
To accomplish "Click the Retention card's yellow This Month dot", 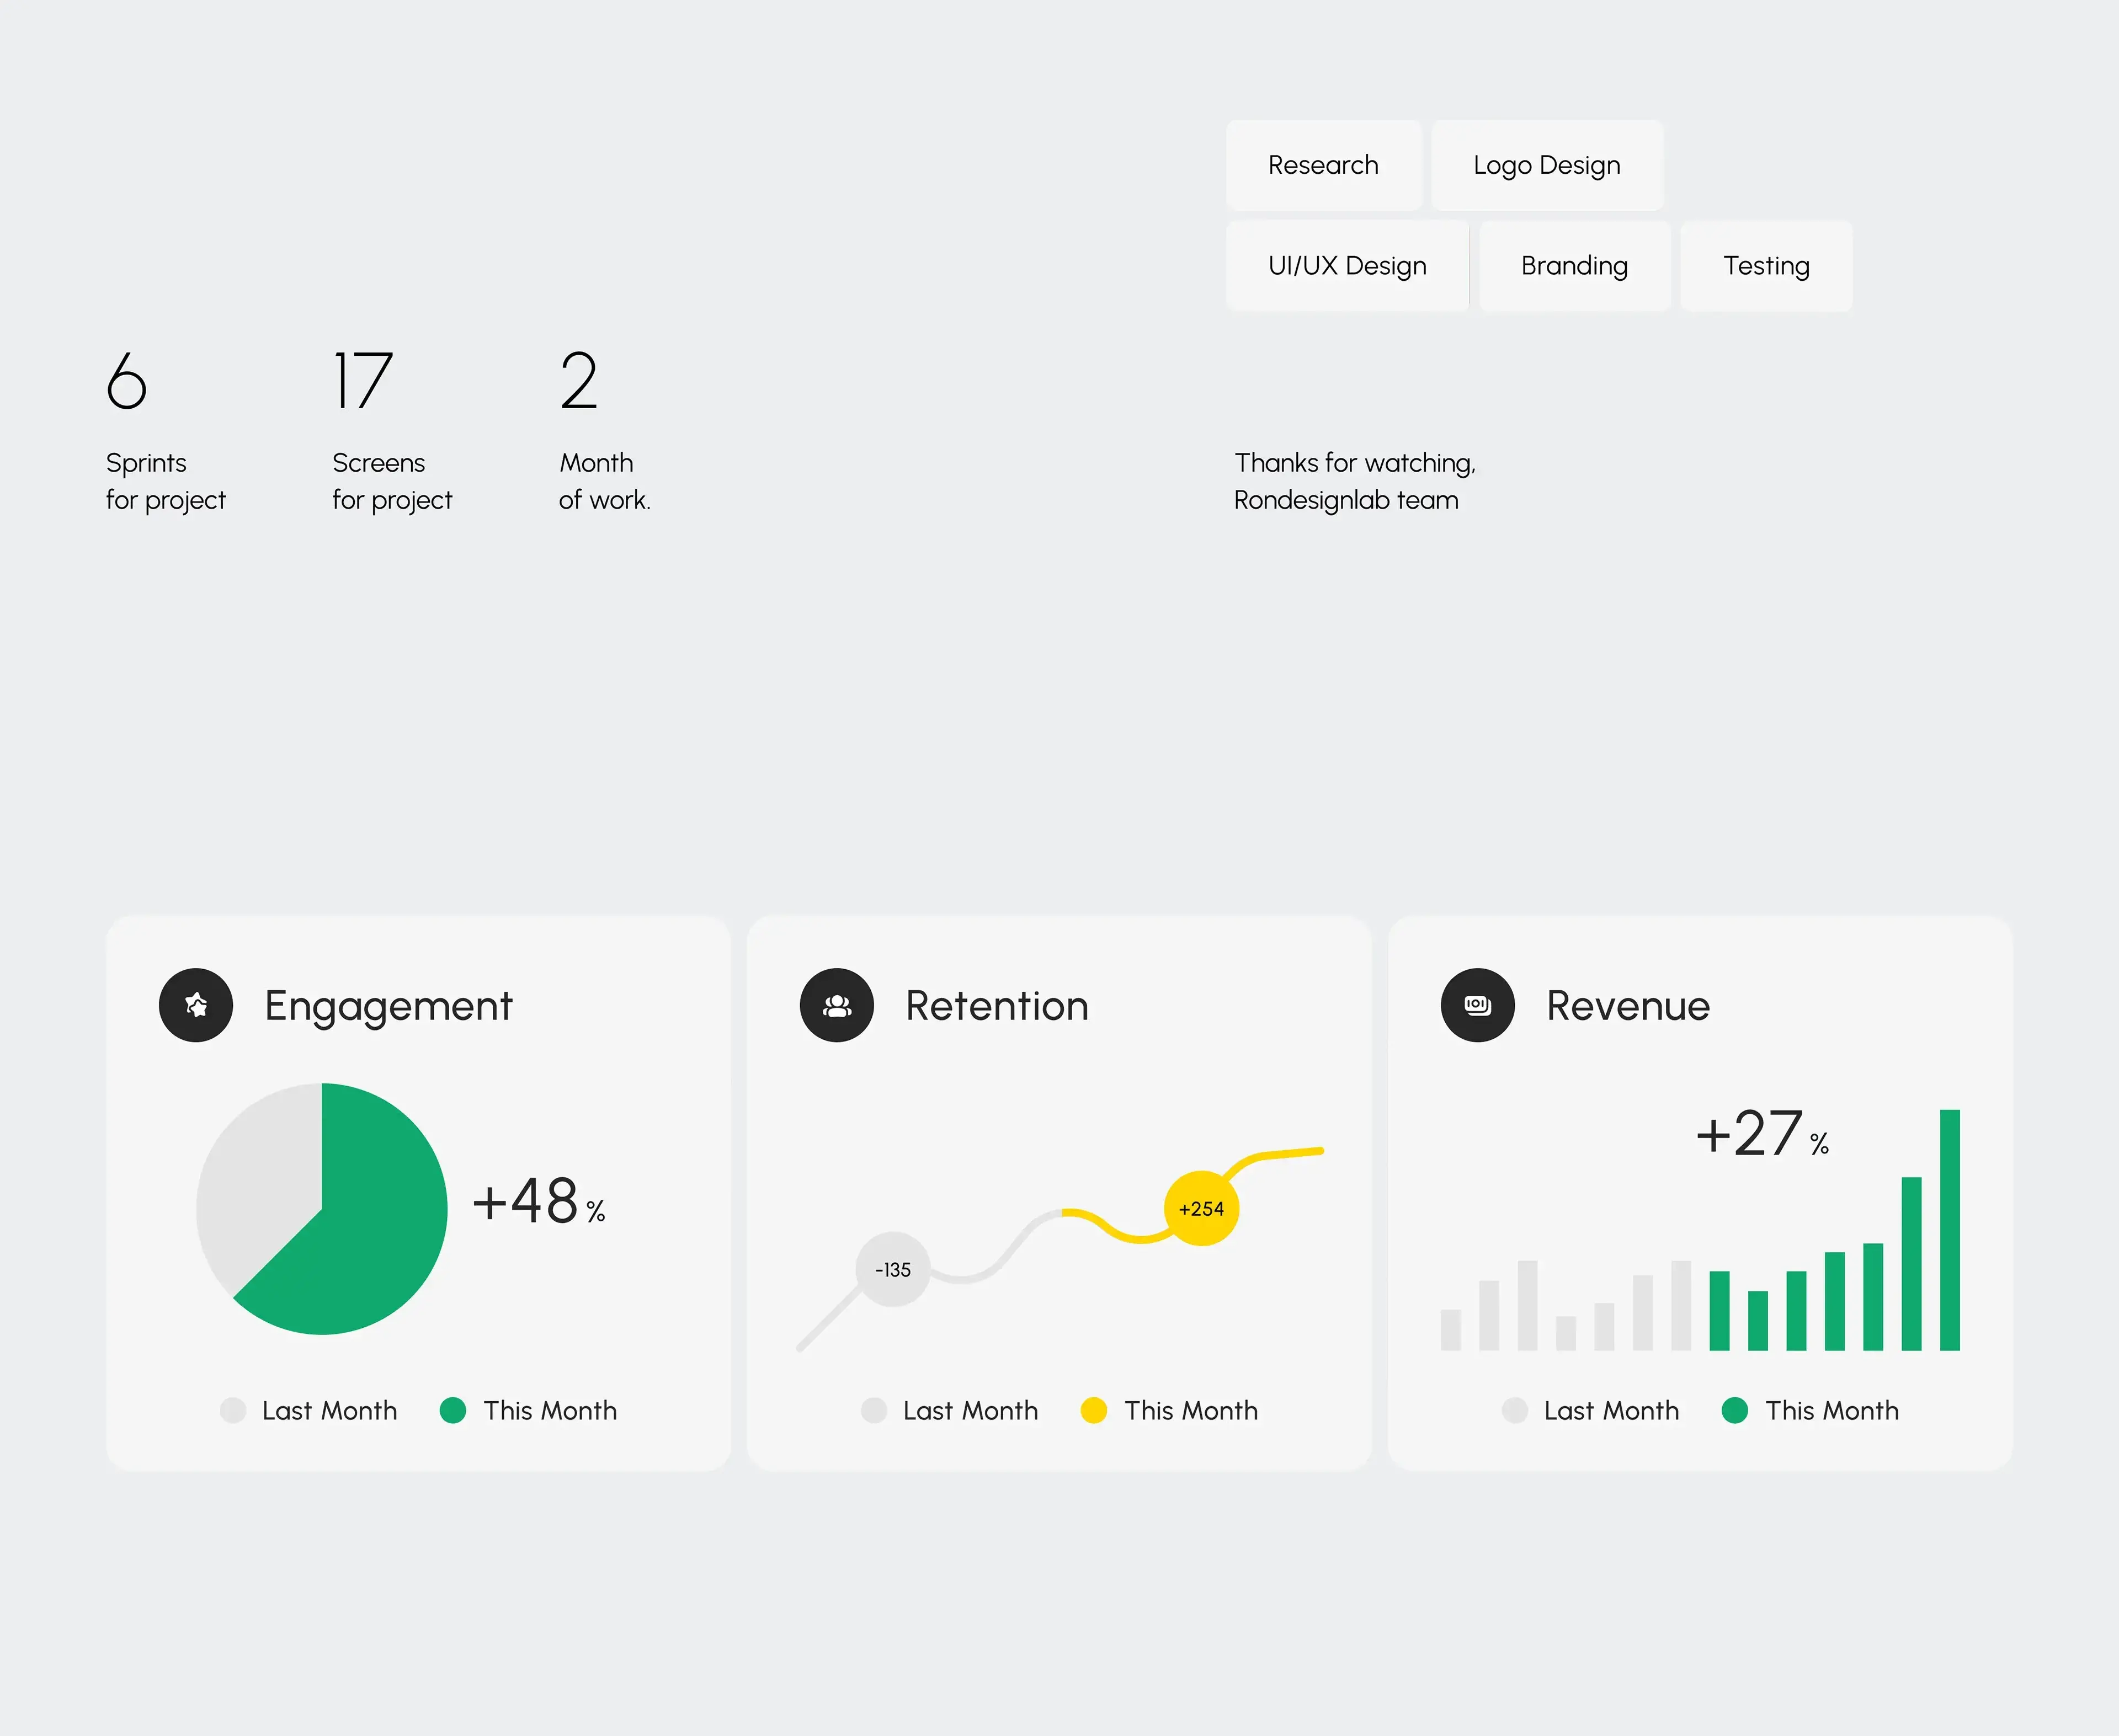I will tap(1094, 1410).
